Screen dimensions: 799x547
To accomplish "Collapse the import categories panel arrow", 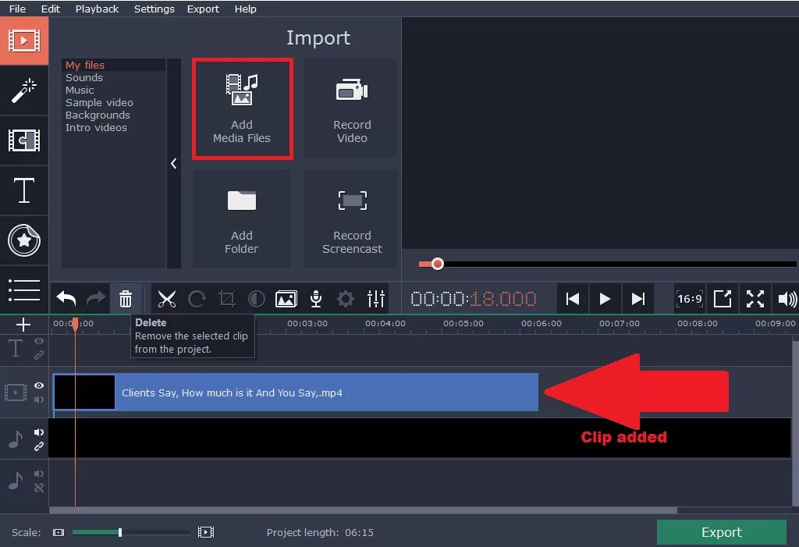I will pyautogui.click(x=174, y=163).
